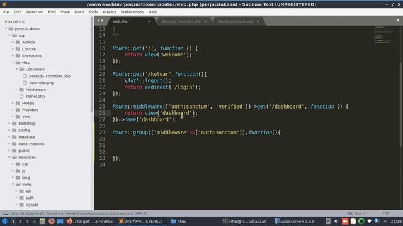Open the File menu
Screen dimensions: 403x226
pyautogui.click(x=6, y=12)
